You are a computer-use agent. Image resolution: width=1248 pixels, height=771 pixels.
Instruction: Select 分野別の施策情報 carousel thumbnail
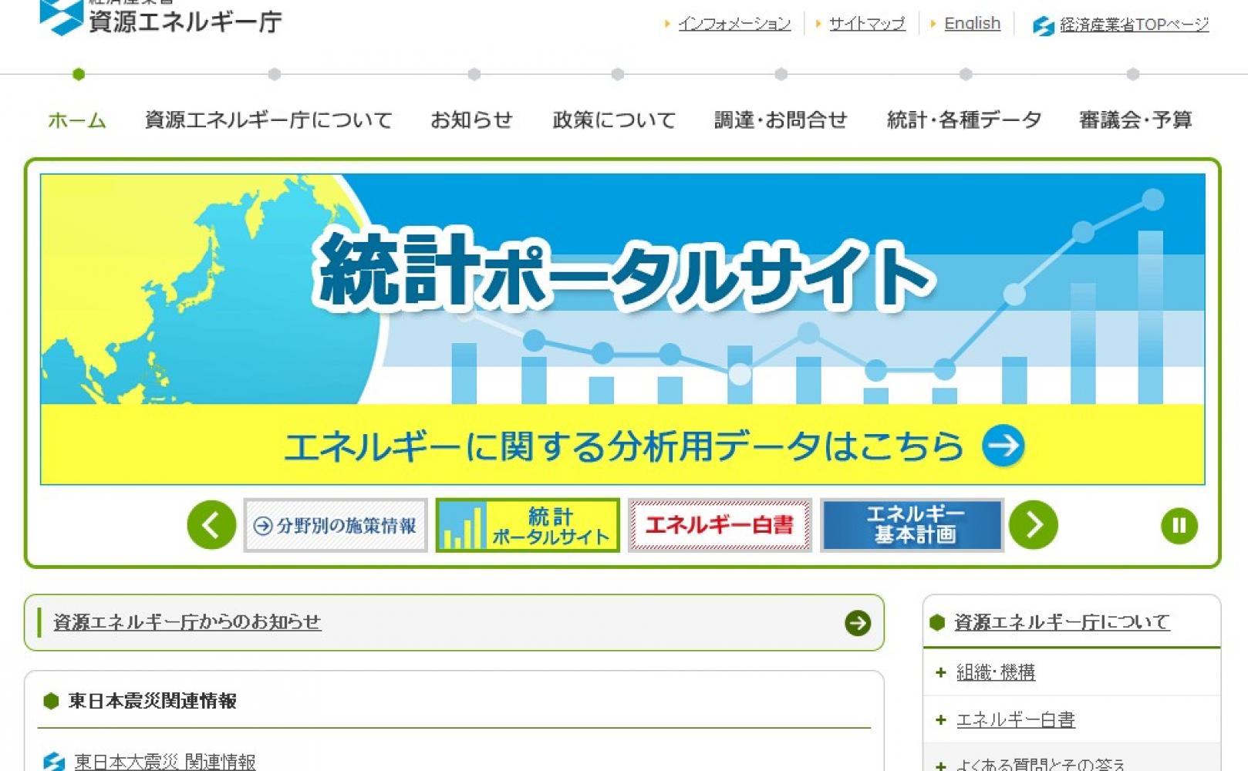[x=336, y=526]
